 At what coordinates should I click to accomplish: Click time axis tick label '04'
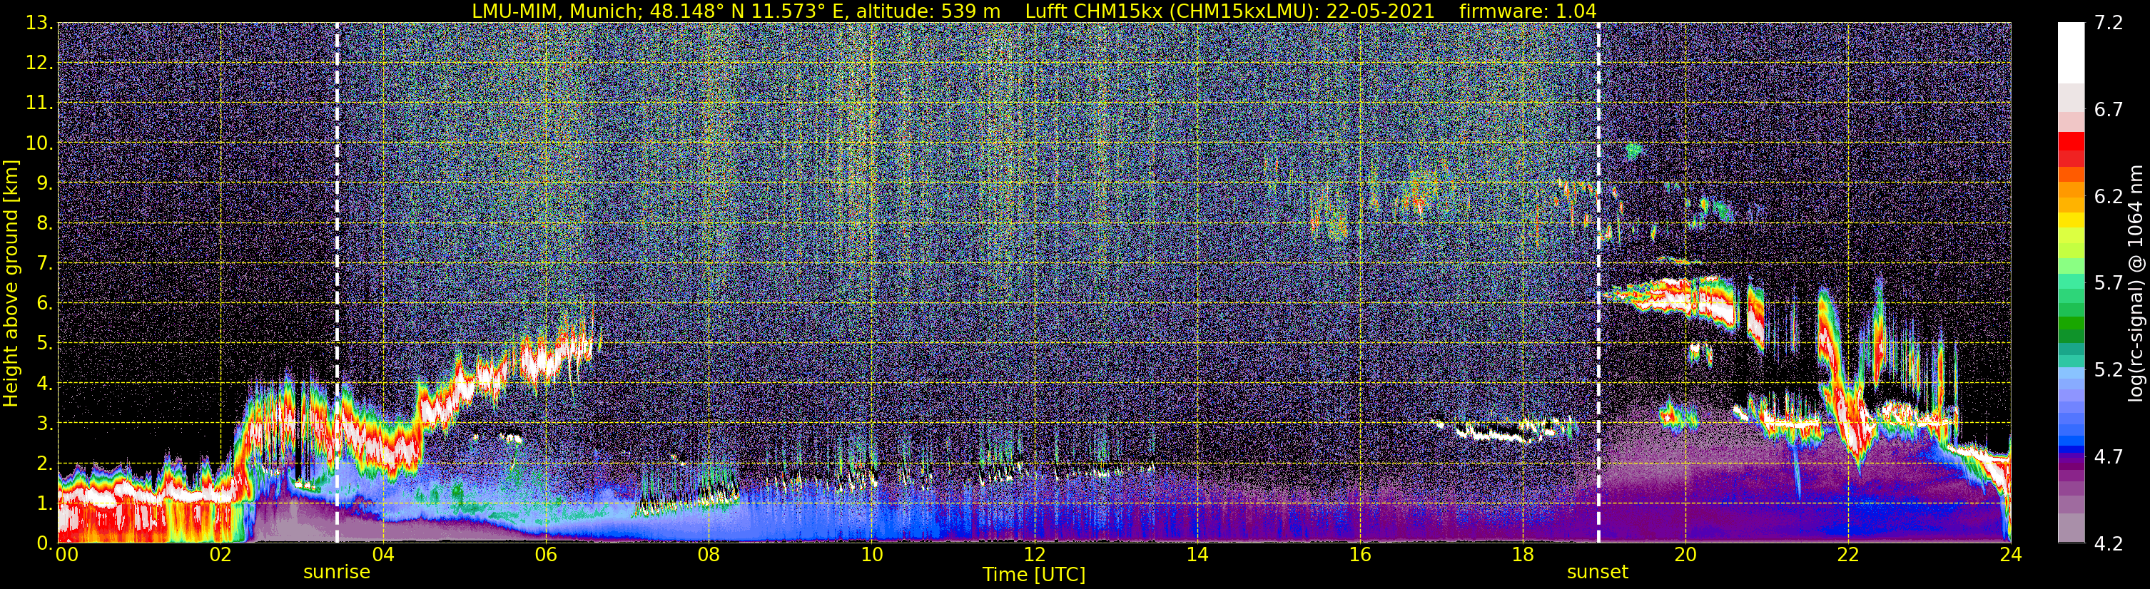coord(382,555)
